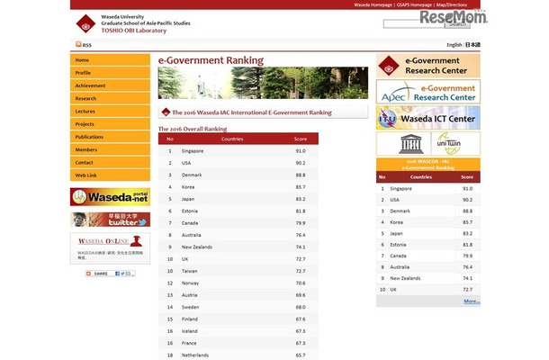Viewport: 549px width, 360px height.
Task: Click the Waseda University diamond logo
Action: (85, 23)
